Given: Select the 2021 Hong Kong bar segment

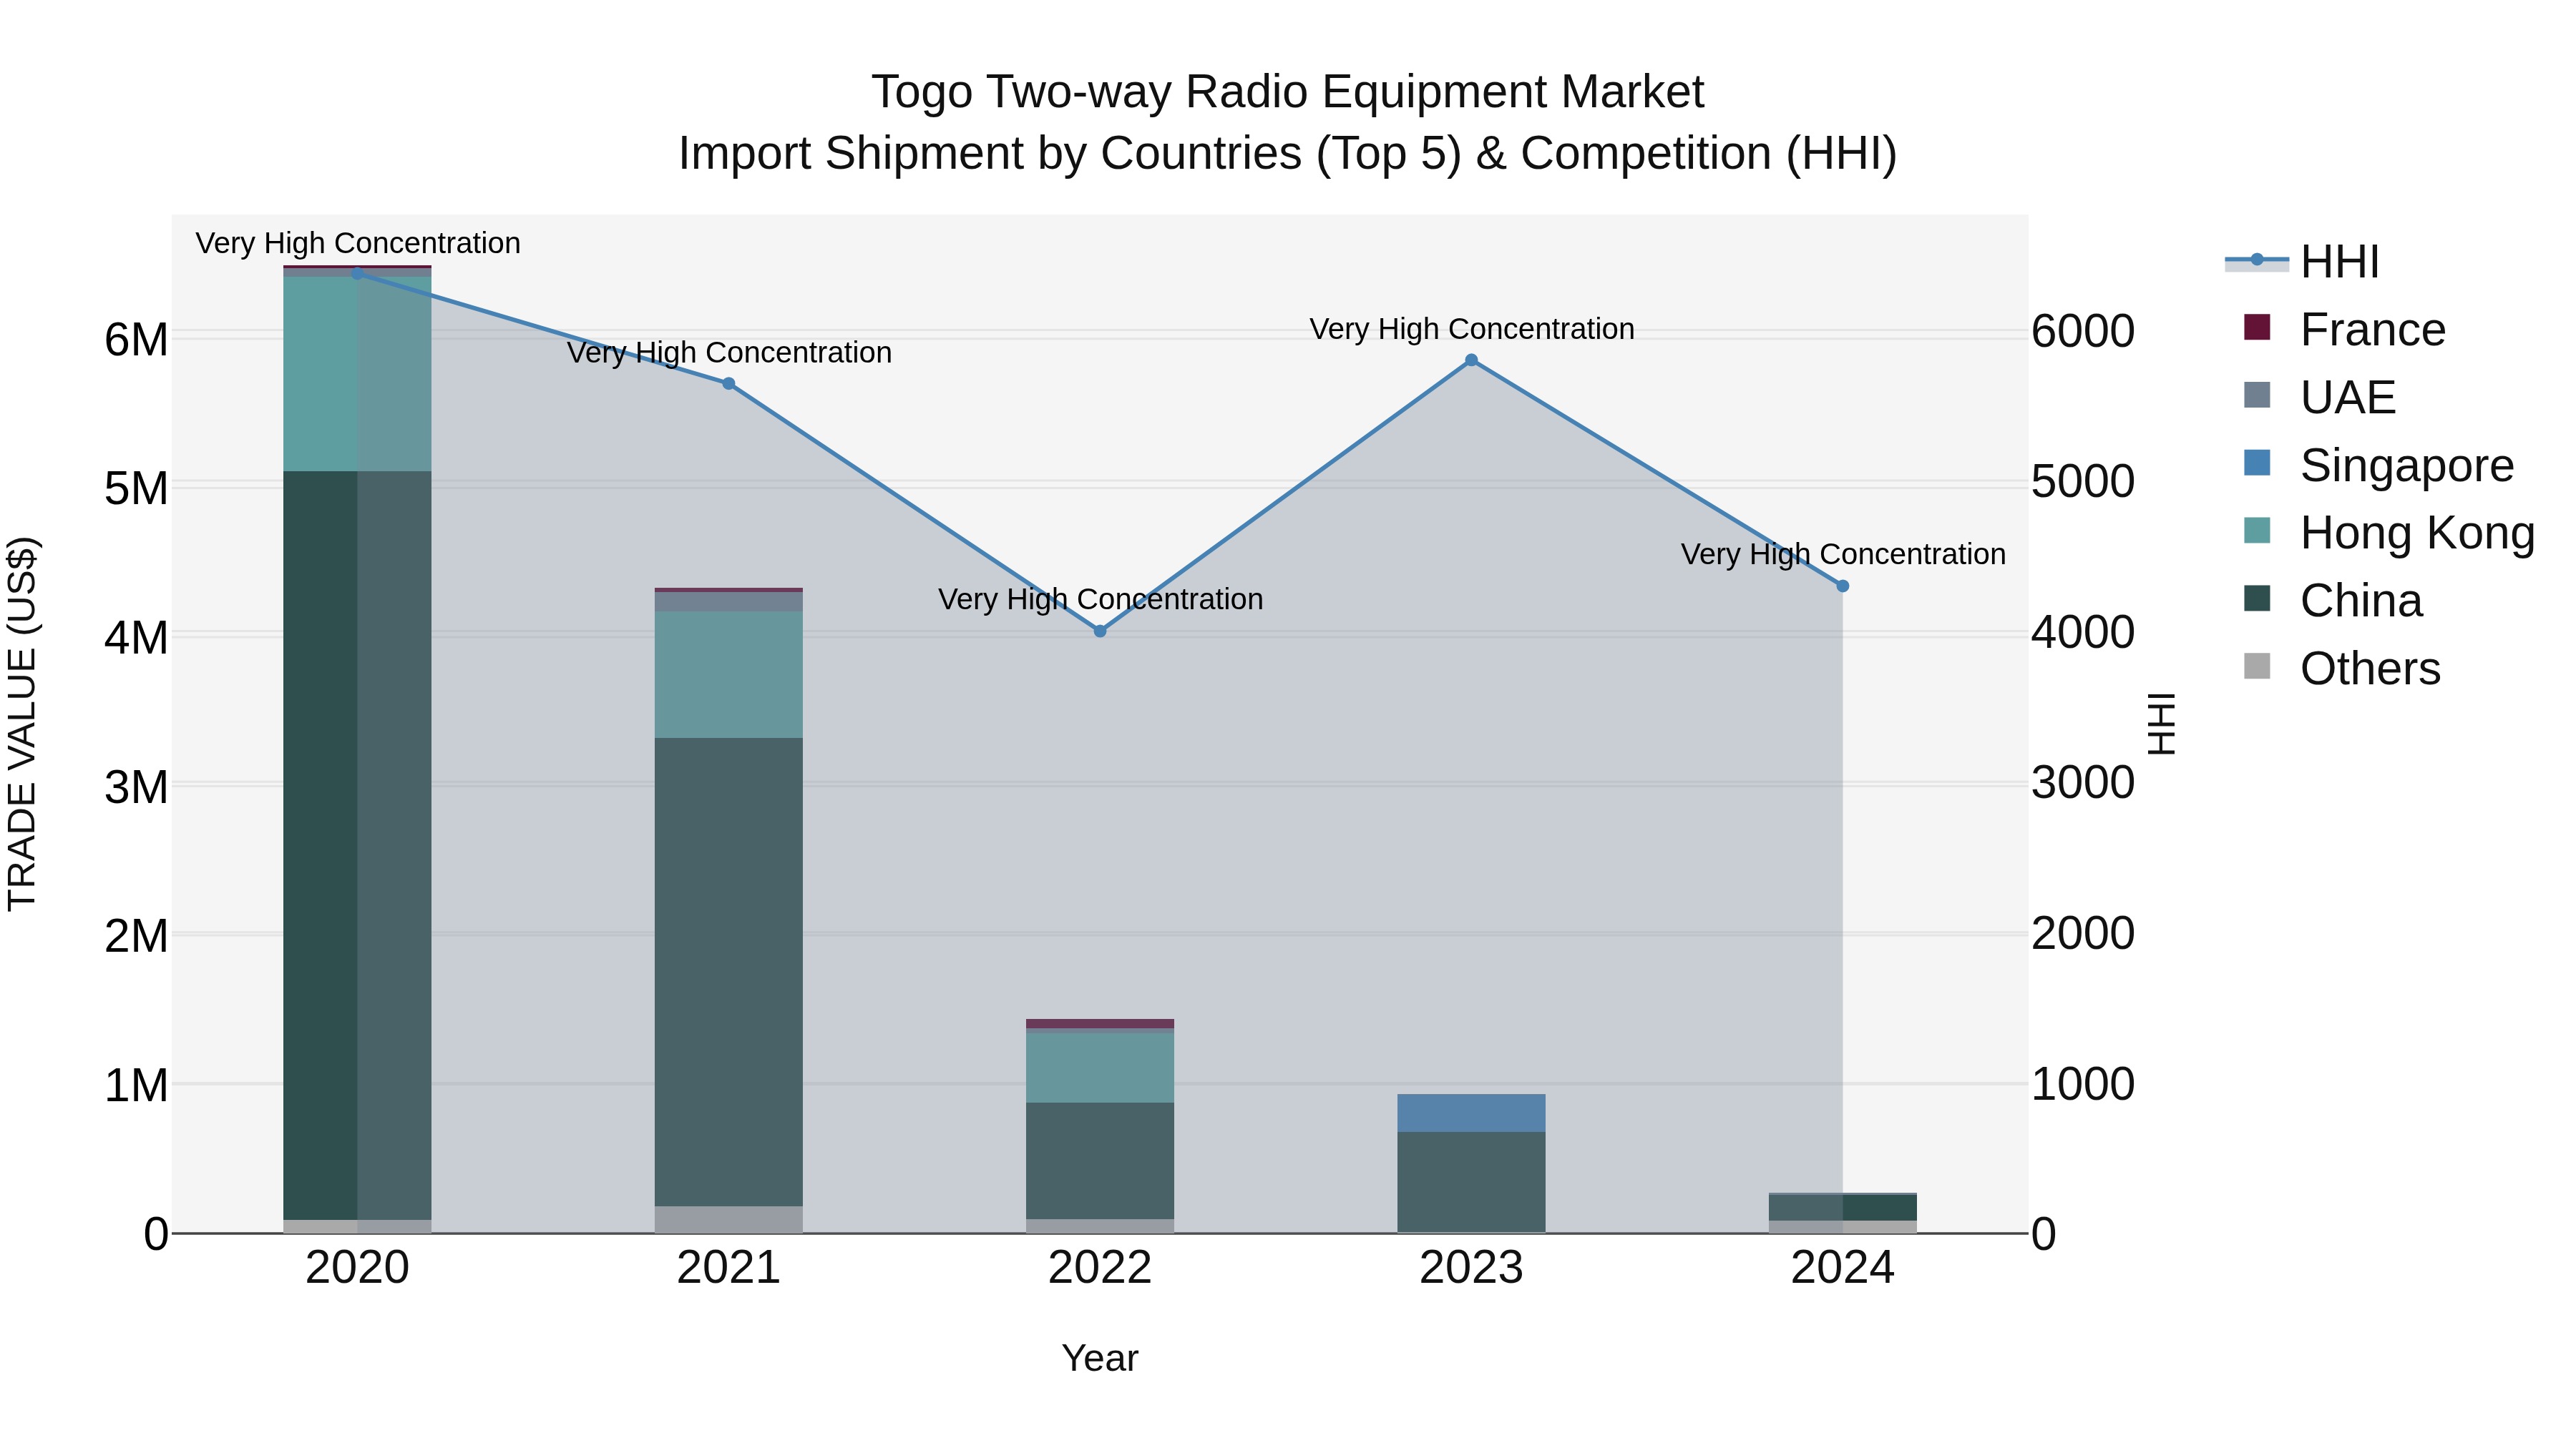Looking at the screenshot, I should 728,674.
